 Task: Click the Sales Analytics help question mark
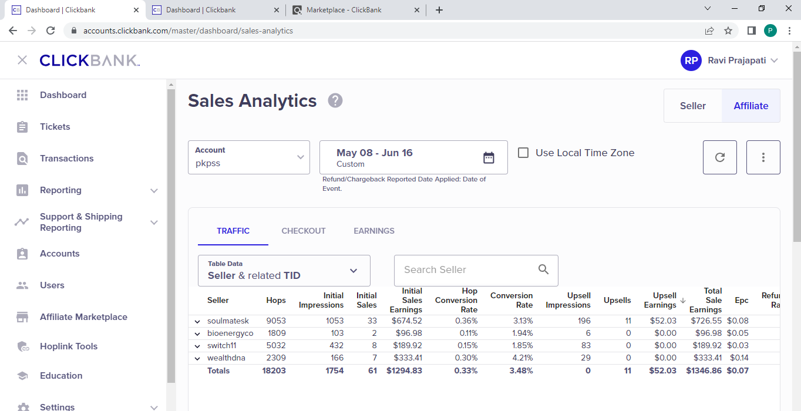click(x=335, y=100)
